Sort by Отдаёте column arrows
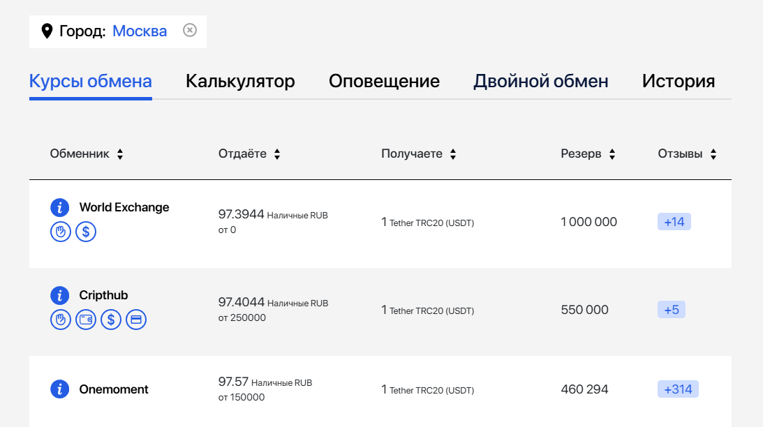Screen dimensions: 763x427 [x=277, y=154]
